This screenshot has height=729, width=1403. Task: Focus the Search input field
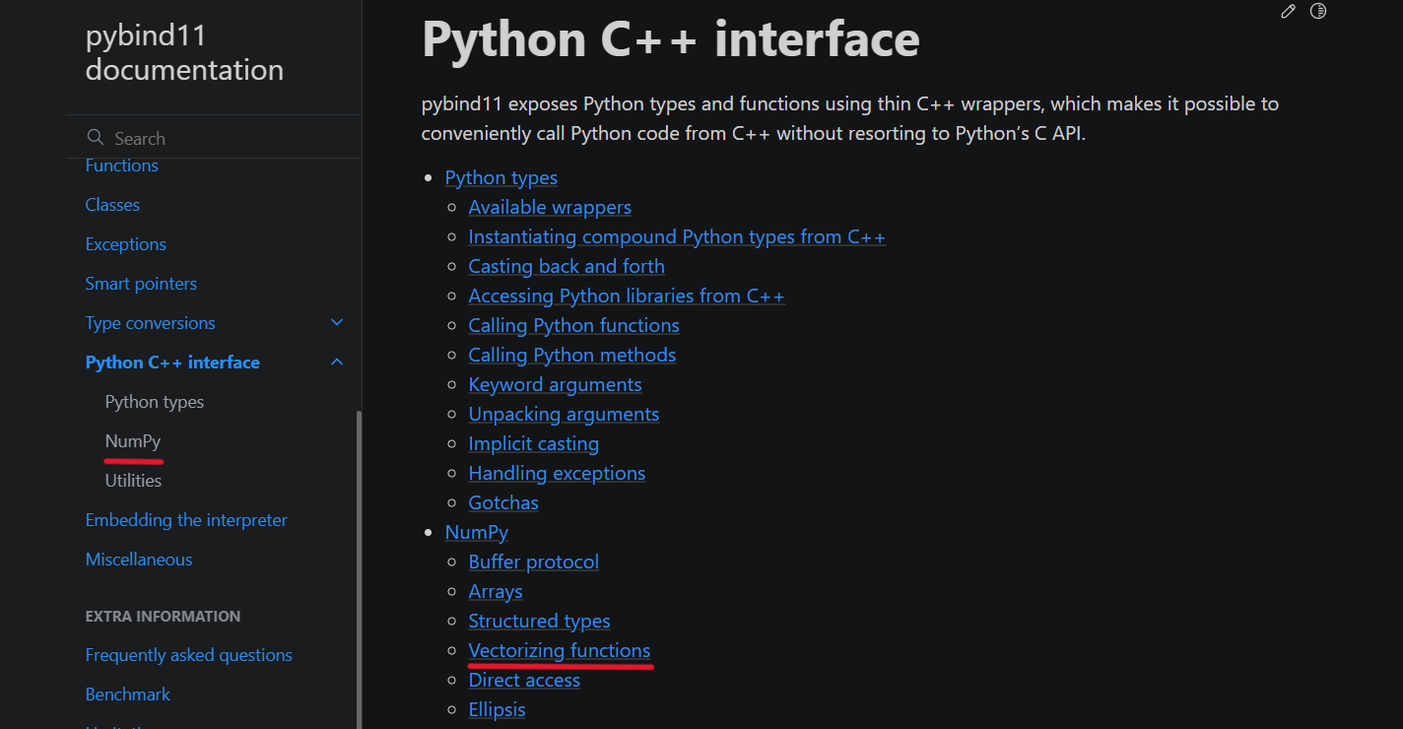(214, 138)
